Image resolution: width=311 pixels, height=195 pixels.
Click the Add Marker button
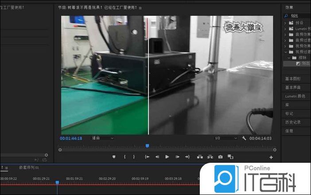(x=114, y=157)
